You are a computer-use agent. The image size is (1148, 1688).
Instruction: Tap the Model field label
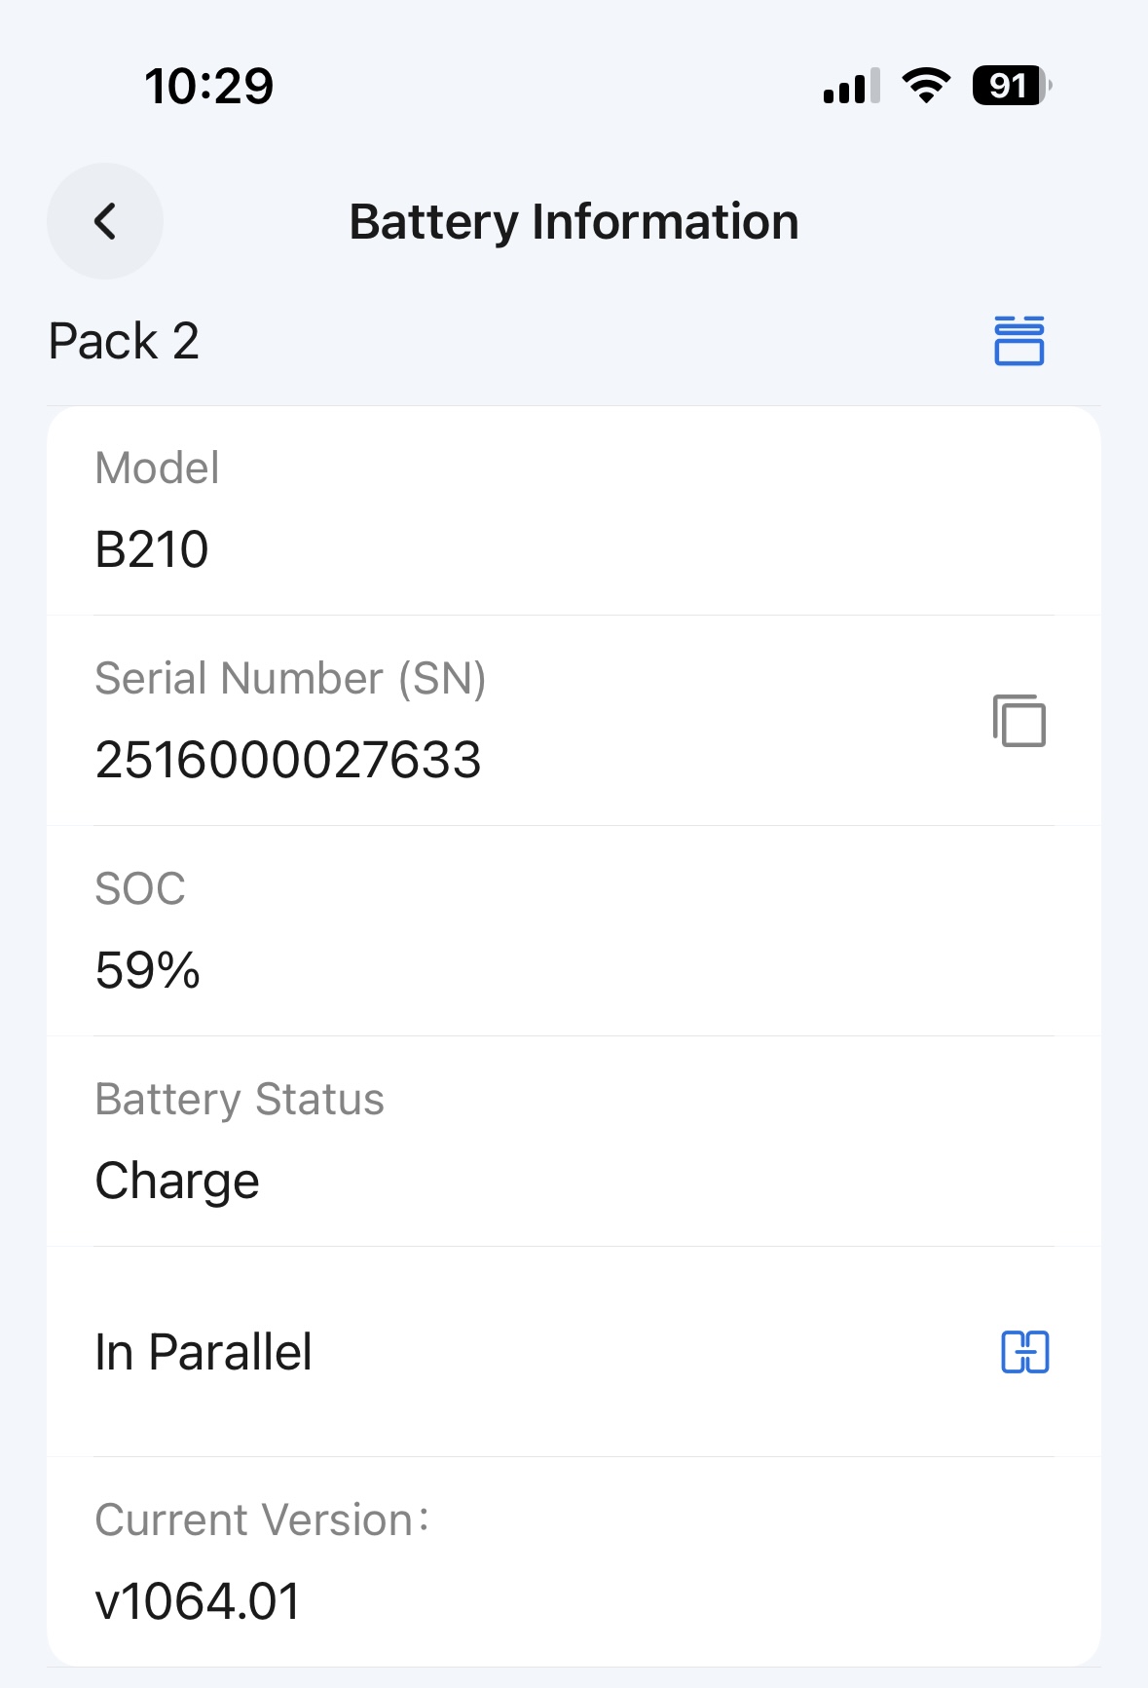click(x=157, y=468)
